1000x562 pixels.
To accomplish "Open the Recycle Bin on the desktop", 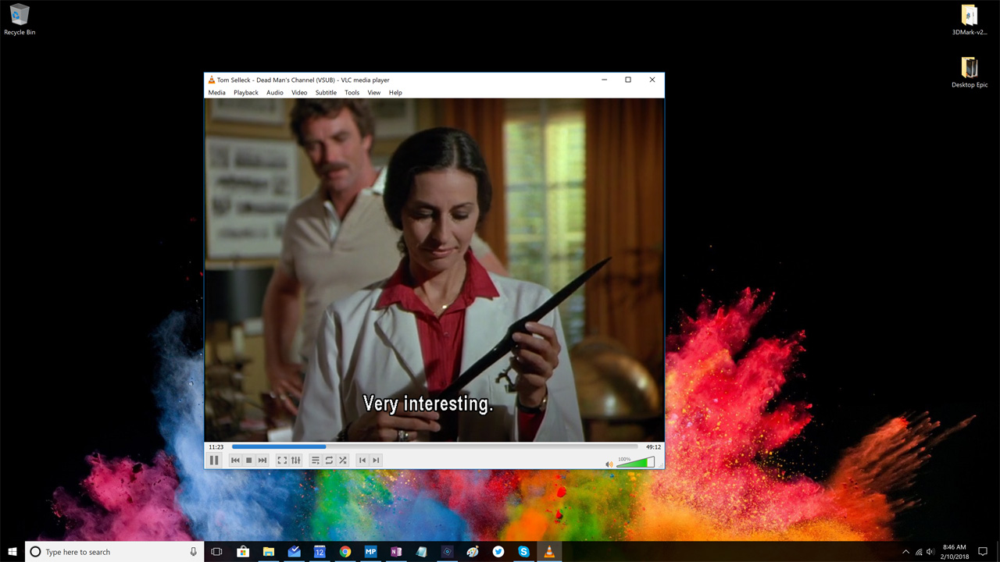I will (x=19, y=14).
